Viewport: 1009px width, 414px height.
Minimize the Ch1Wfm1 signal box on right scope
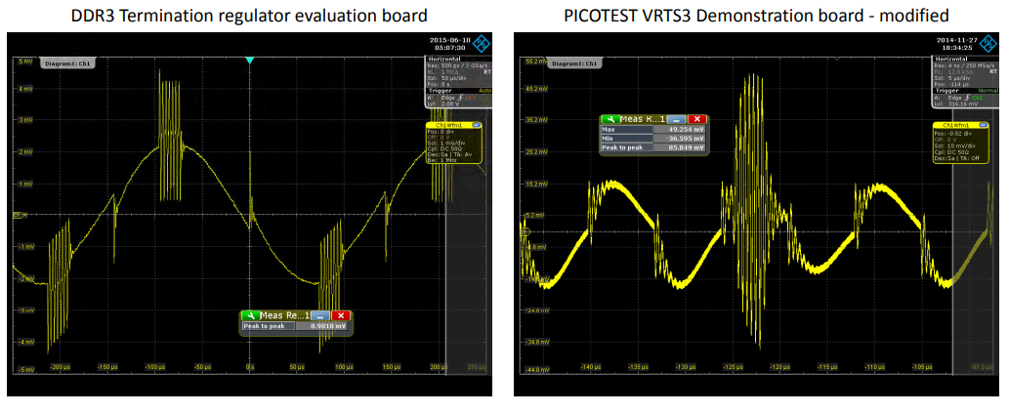(985, 126)
